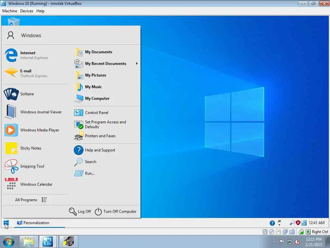Viewport: 330px width, 248px height.
Task: Click the Log Off button
Action: [80, 211]
